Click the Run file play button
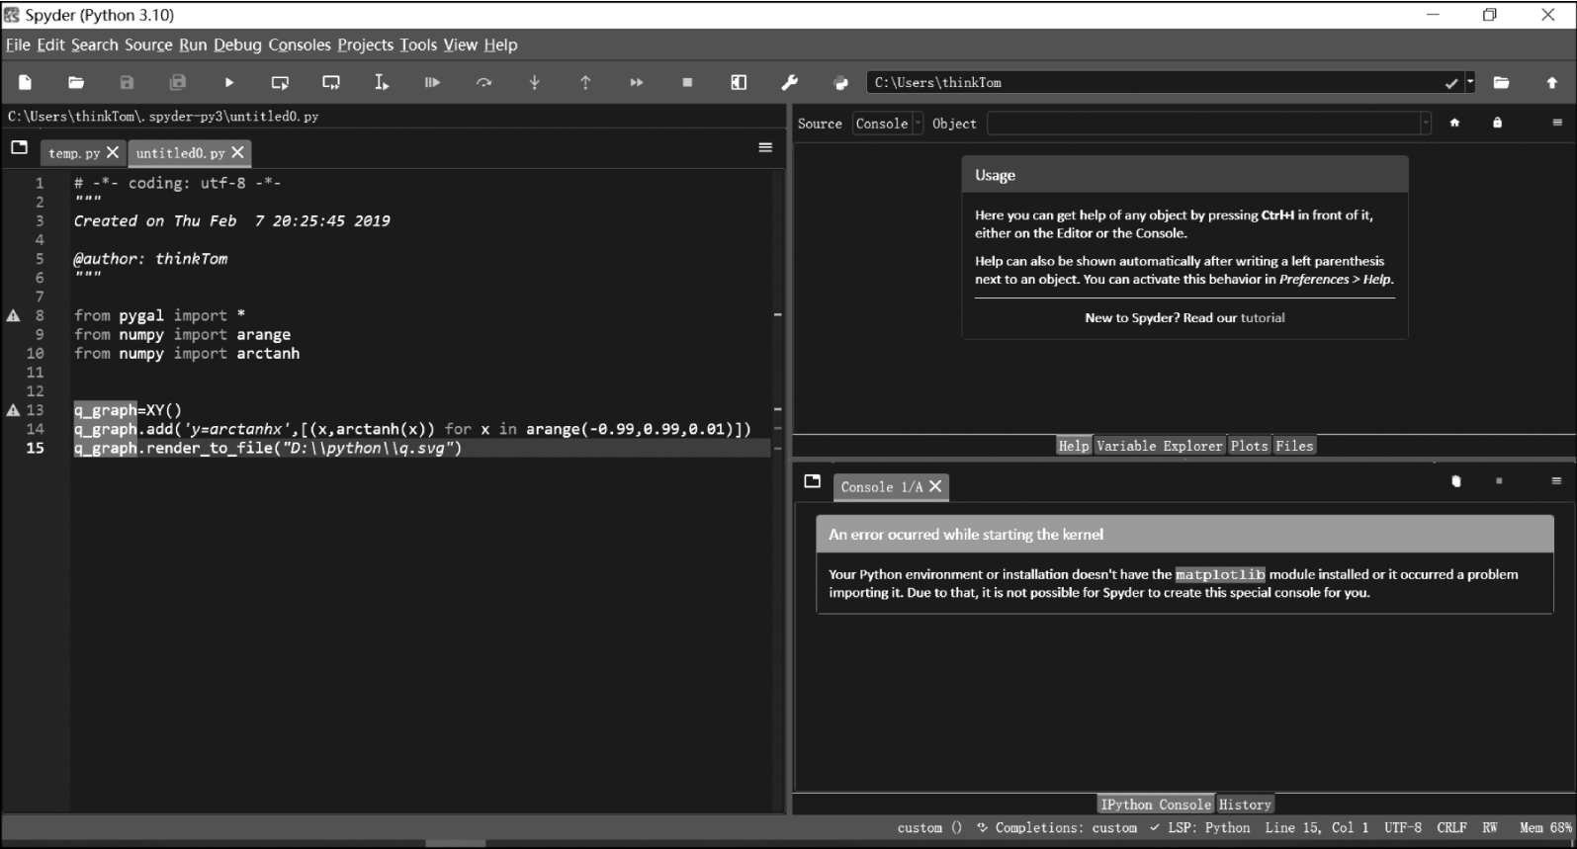 229,83
